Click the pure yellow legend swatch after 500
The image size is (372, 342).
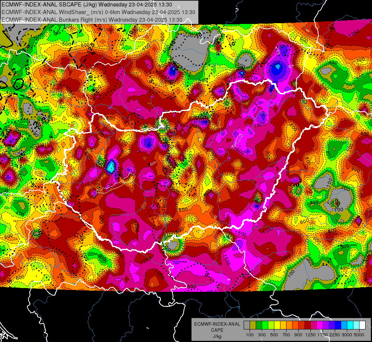(277, 325)
